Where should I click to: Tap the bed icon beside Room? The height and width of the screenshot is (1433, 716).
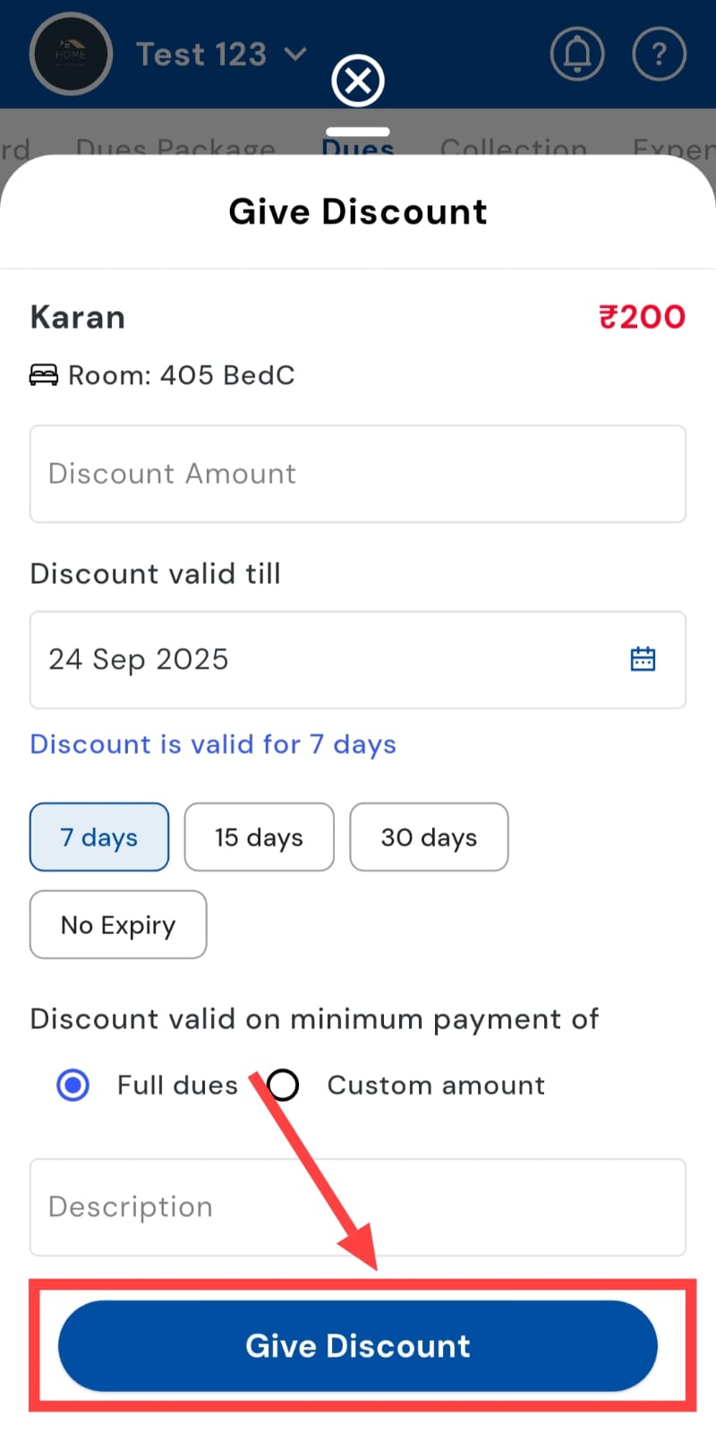point(44,375)
